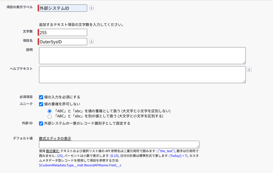Click the (0.10) example text
Viewport: 273px width, 173px height.
114,156
